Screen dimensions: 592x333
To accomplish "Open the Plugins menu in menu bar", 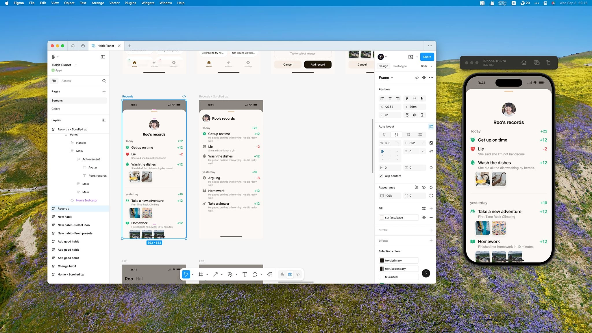I will tap(130, 3).
